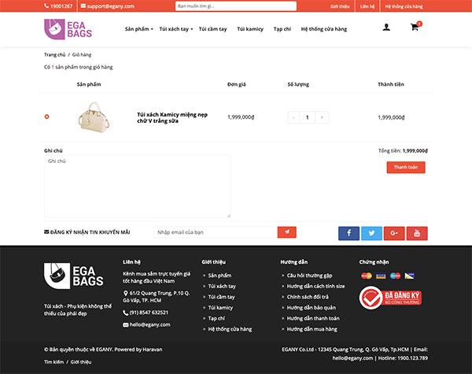472x374 pixels.
Task: Increase quantity with the plus button
Action: (322, 117)
